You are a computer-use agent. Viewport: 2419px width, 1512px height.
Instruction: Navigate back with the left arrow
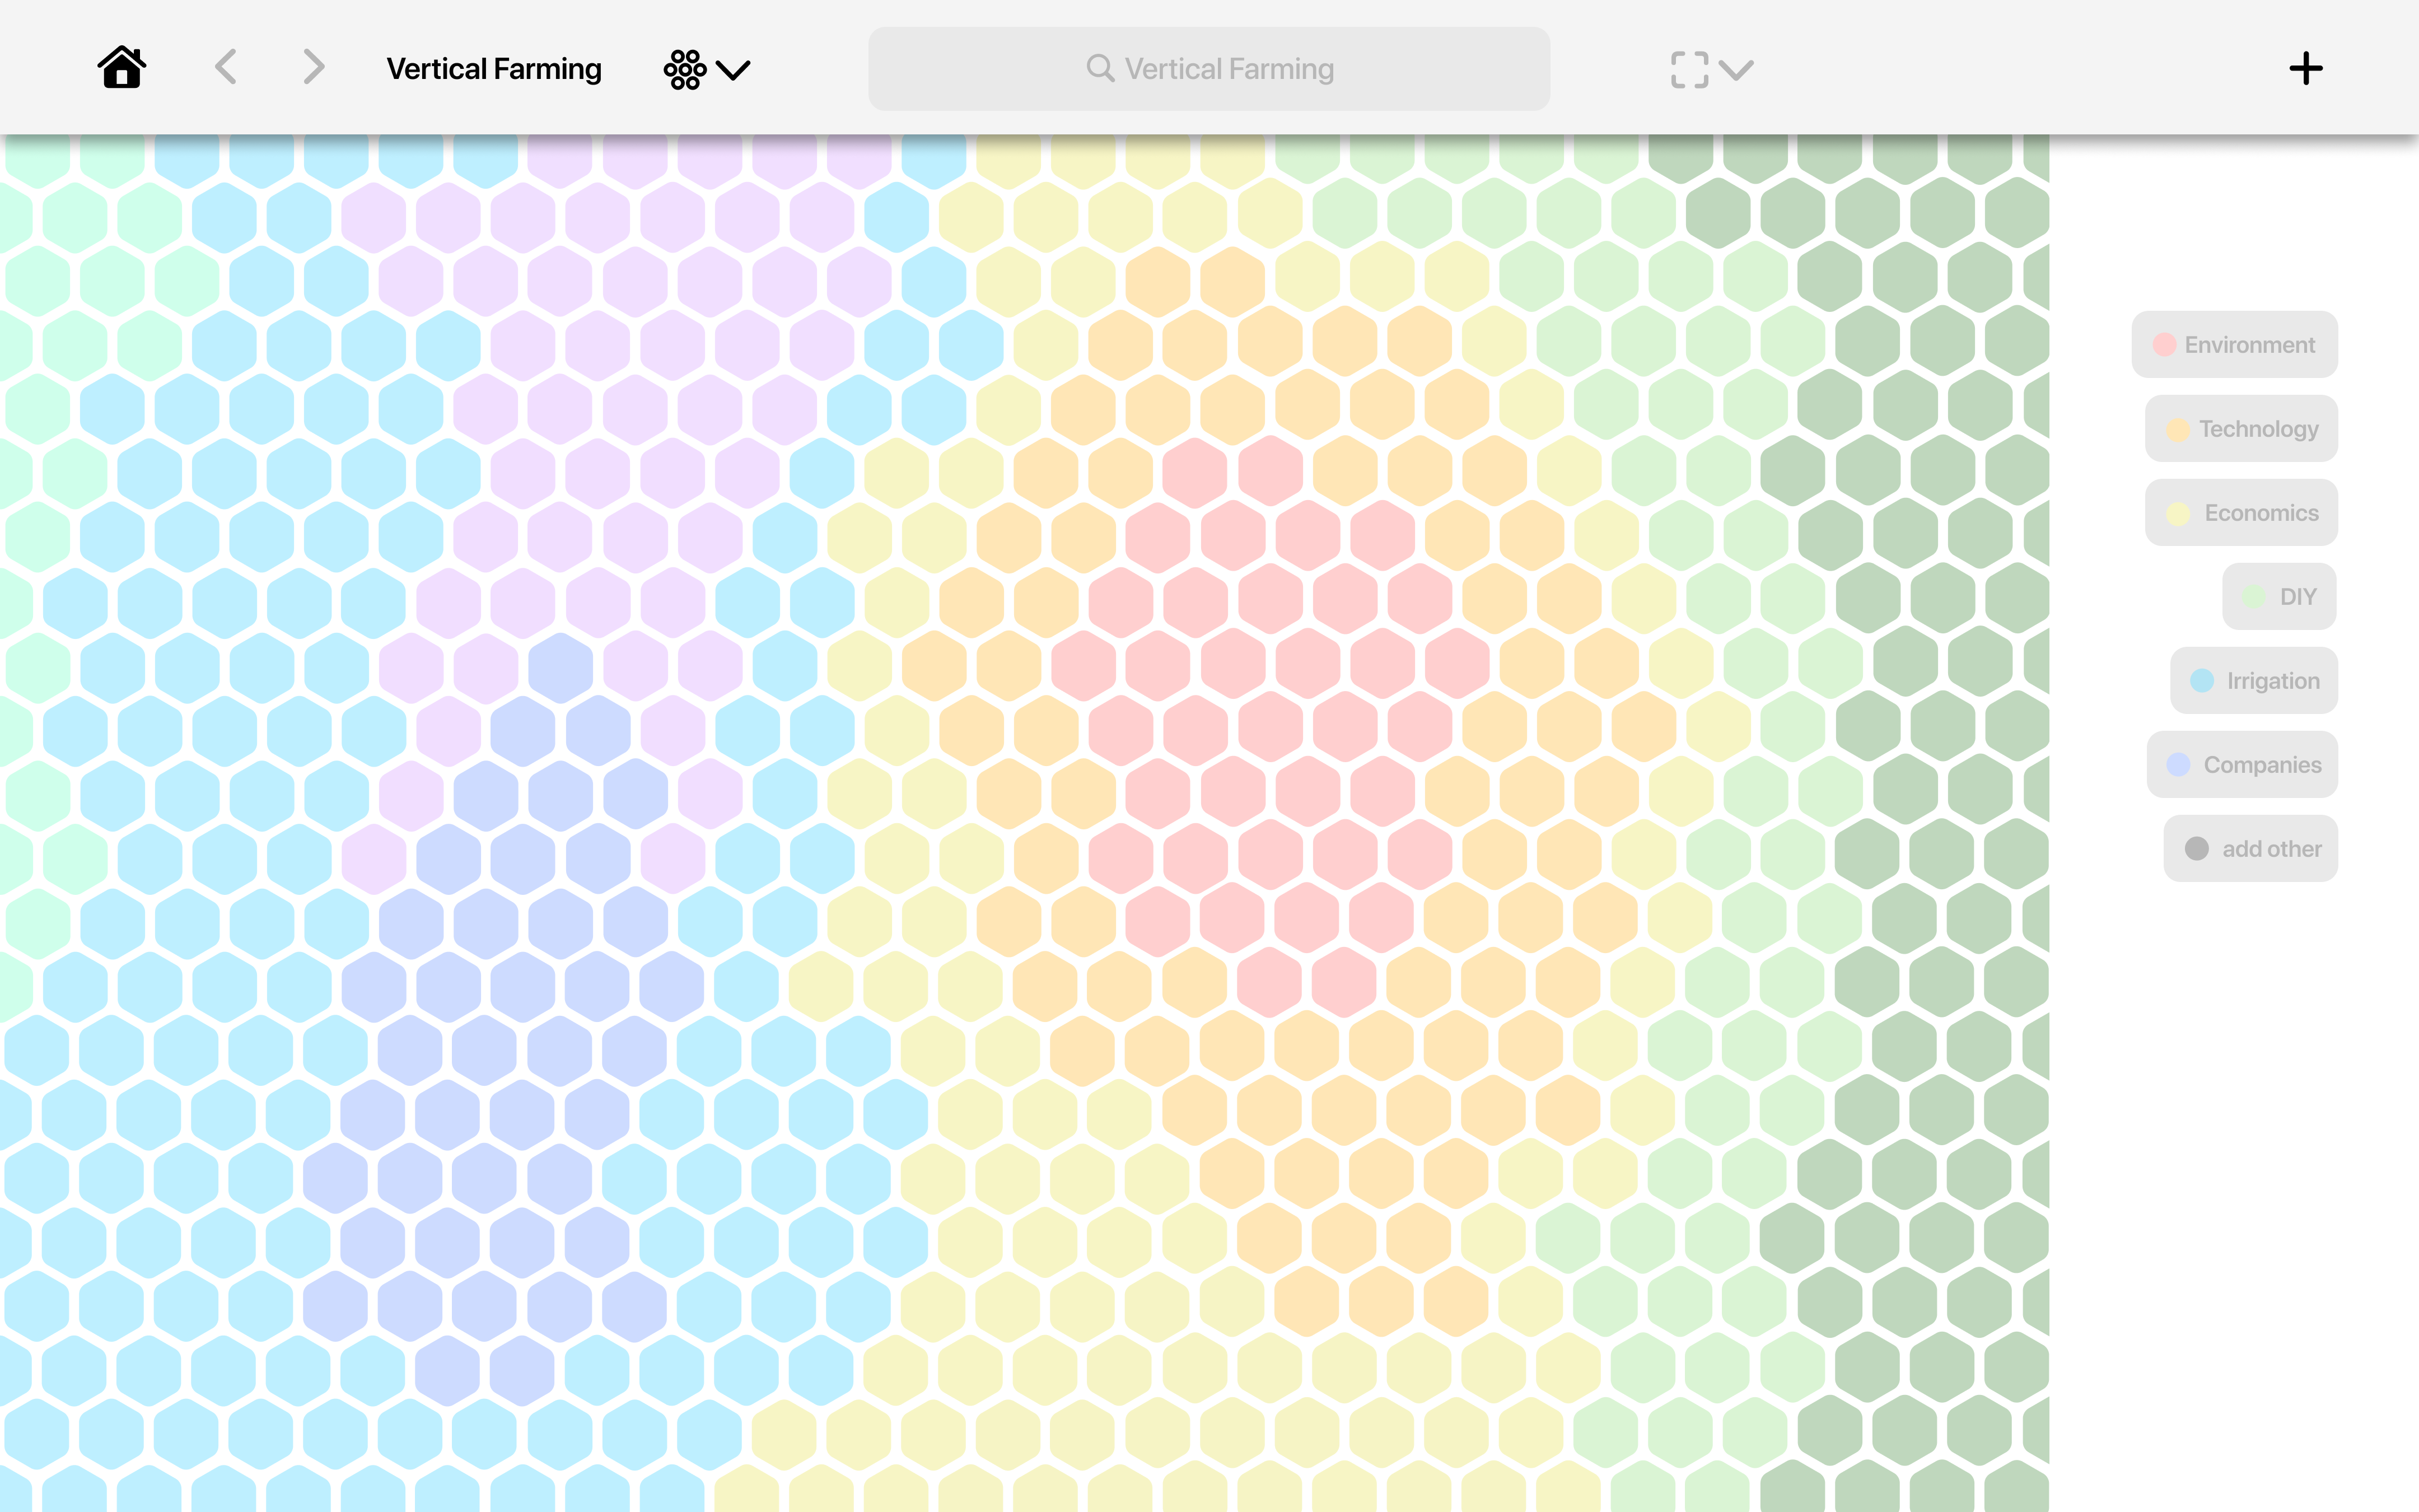226,68
